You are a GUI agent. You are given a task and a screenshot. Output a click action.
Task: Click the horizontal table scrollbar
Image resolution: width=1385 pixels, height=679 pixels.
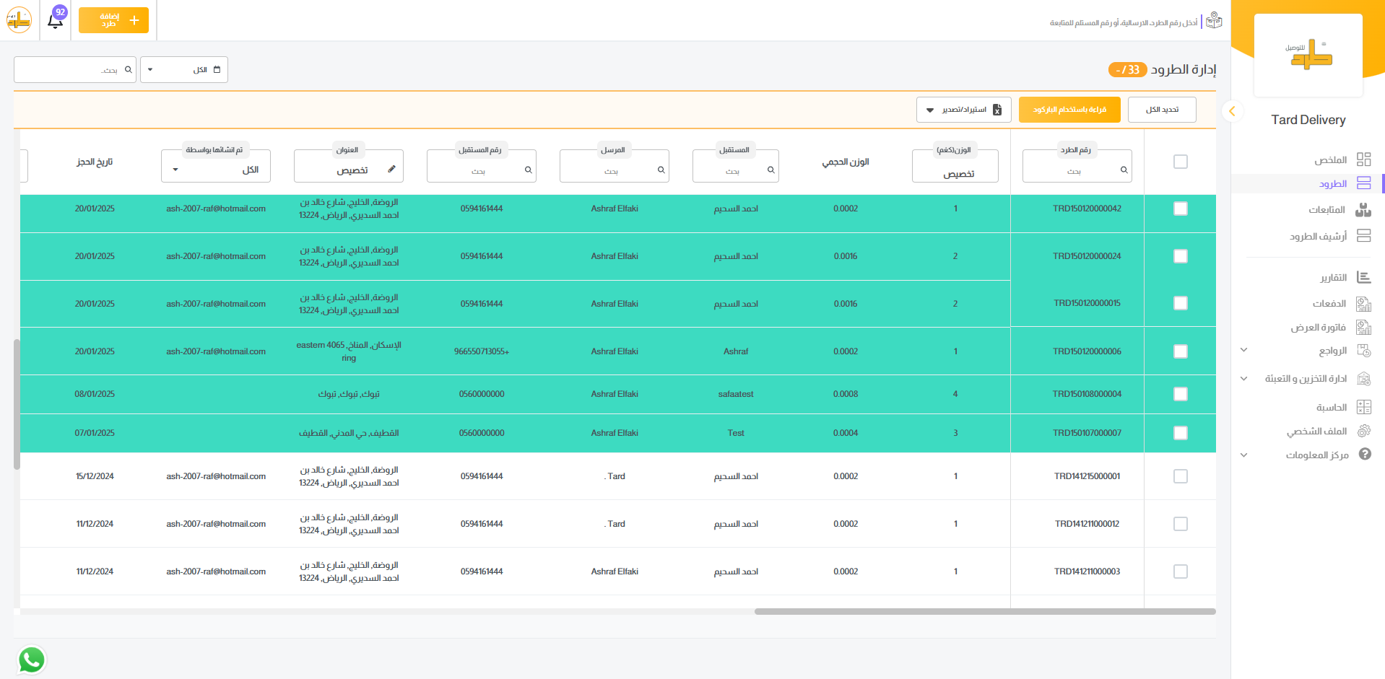tap(984, 612)
